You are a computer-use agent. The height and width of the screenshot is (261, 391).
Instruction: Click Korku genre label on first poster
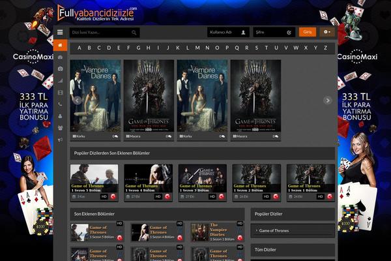point(79,136)
